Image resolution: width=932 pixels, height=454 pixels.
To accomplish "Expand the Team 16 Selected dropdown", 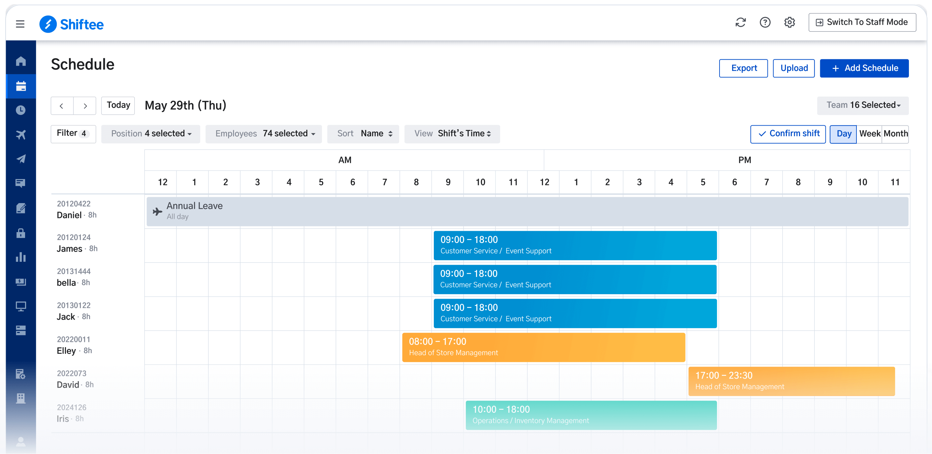I will click(x=862, y=105).
